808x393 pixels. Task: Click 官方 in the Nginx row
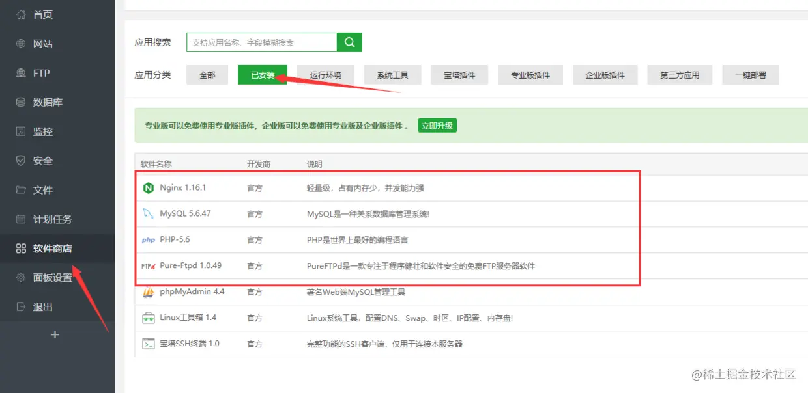click(x=255, y=187)
